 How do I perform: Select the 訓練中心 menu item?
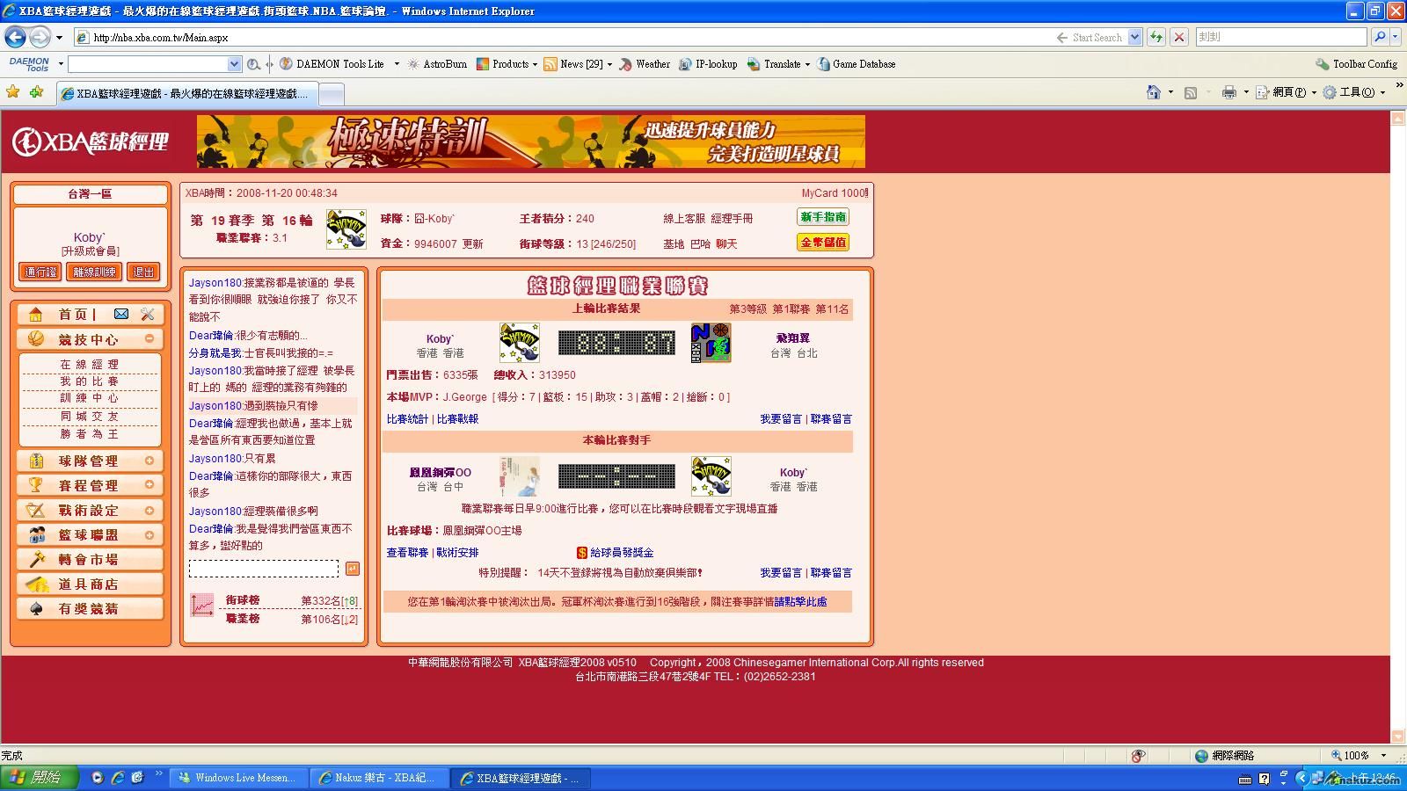pos(90,398)
